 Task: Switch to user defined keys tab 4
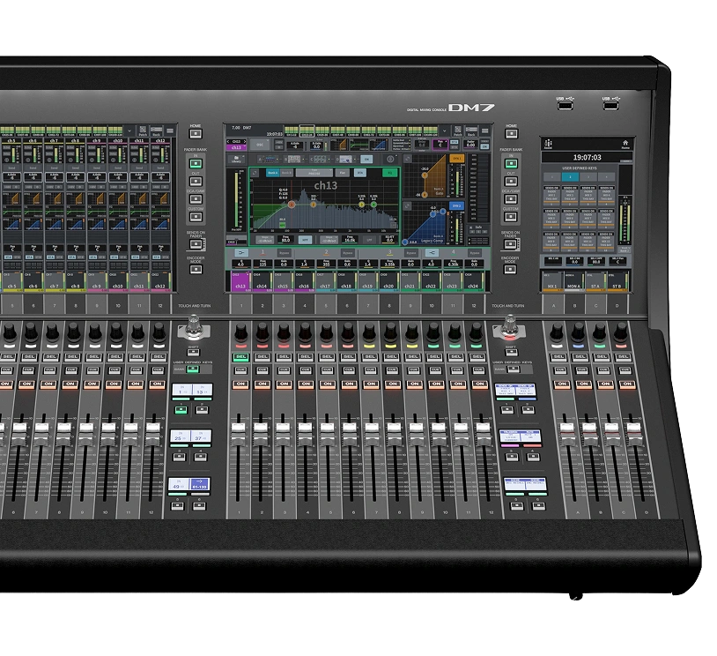coord(606,176)
